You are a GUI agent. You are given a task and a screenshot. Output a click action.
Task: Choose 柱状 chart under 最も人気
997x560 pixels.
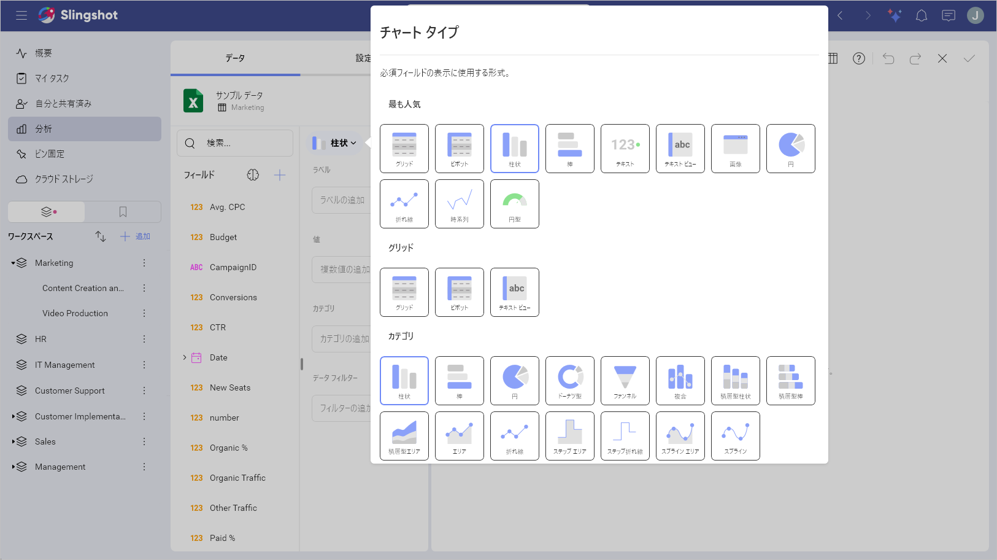pyautogui.click(x=515, y=149)
